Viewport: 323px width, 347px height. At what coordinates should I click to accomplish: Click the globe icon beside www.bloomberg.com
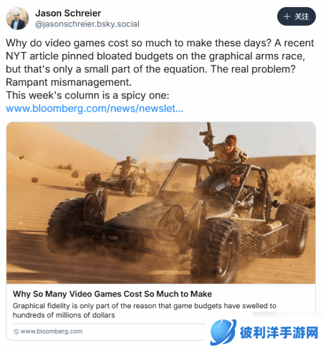tap(16, 332)
